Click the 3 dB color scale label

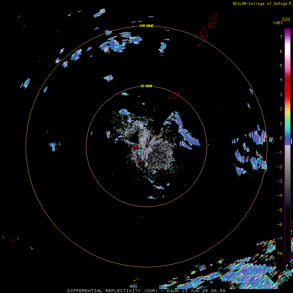(281, 94)
